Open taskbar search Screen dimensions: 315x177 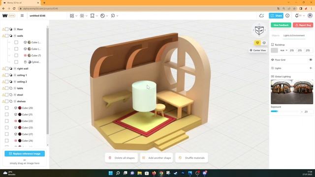click(x=118, y=173)
